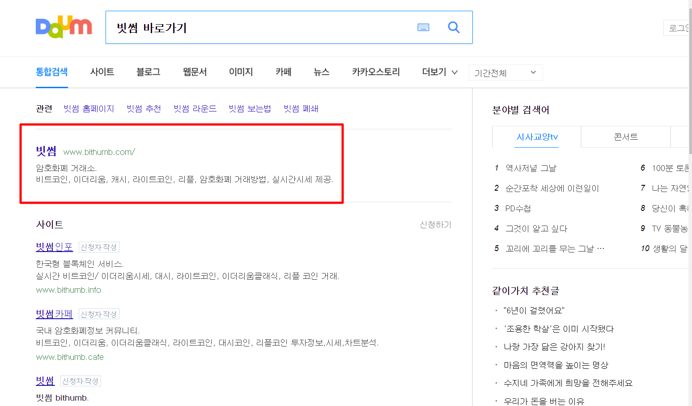Click related search 빗썸 홈페이지
The image size is (692, 406).
pos(89,109)
